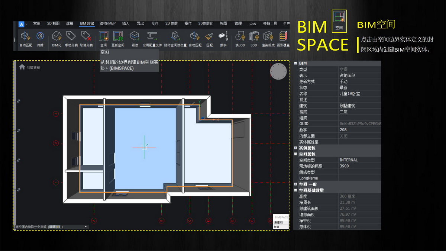Change the 空间类型 value INTERNAL
Screen dimensions: 446x251
pos(360,160)
